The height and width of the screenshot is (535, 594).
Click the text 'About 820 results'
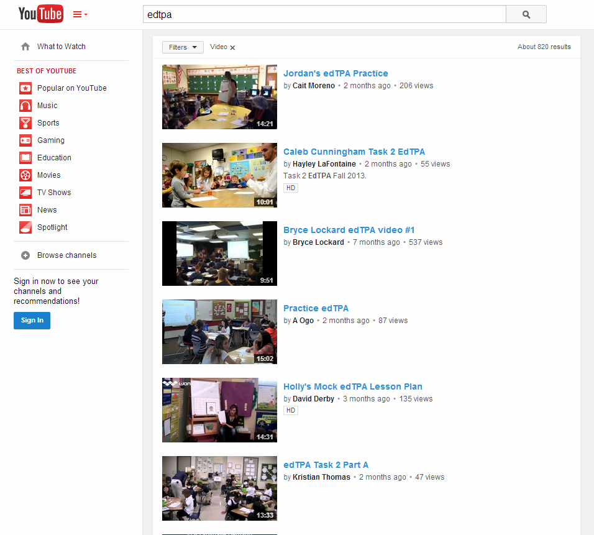(x=544, y=47)
